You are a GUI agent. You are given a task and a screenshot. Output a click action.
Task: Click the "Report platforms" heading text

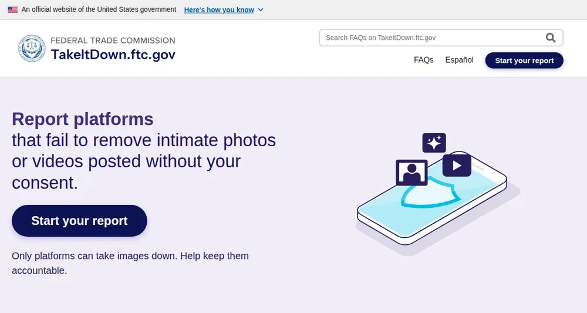pyautogui.click(x=83, y=119)
